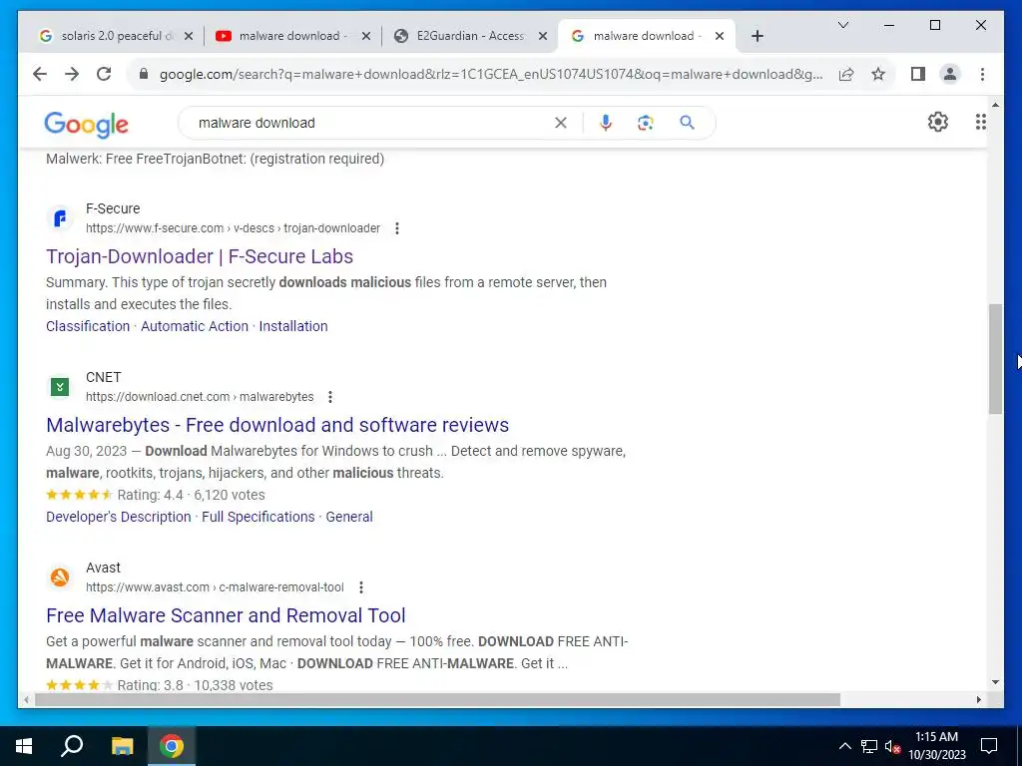The height and width of the screenshot is (766, 1022).
Task: Close the solaris 2.0 peaceful tab
Action: (x=189, y=36)
